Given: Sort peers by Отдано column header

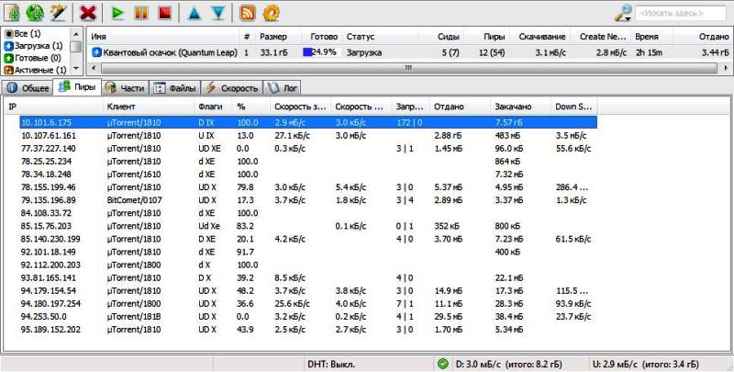Looking at the screenshot, I should (x=461, y=107).
